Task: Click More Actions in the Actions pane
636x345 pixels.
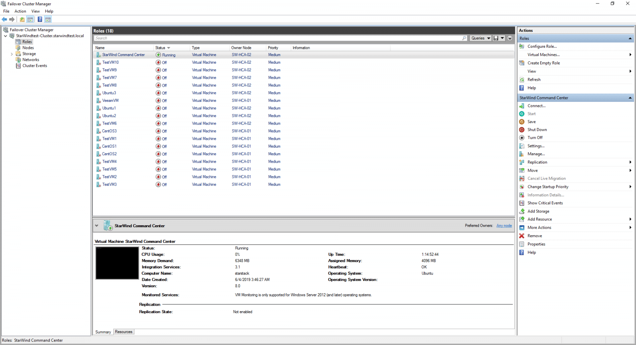Action: point(539,228)
